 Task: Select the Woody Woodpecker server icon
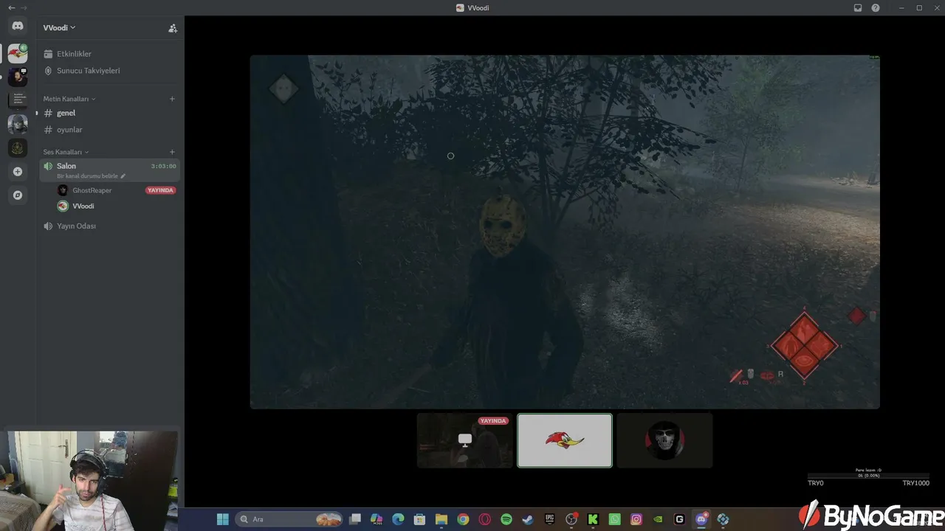click(18, 53)
